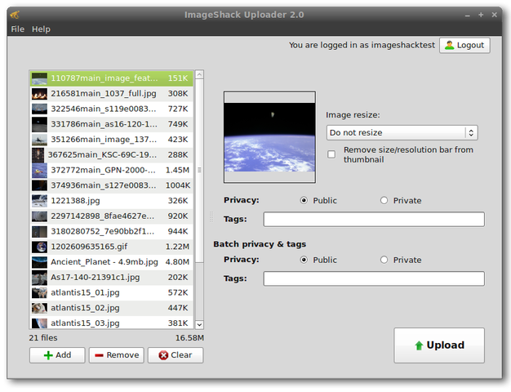Maximize the ImageShack Uploader window
The width and height of the screenshot is (511, 392).
click(481, 15)
